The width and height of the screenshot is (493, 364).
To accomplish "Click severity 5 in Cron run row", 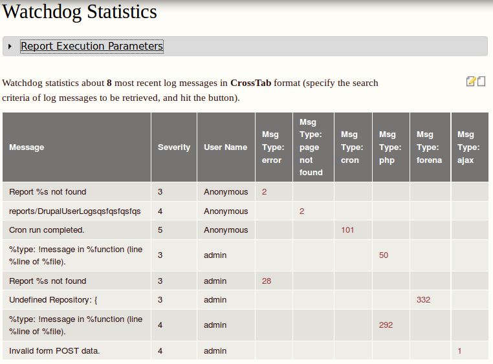I will pos(160,230).
